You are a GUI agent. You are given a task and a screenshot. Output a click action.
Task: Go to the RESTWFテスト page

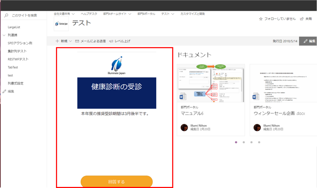(x=18, y=59)
